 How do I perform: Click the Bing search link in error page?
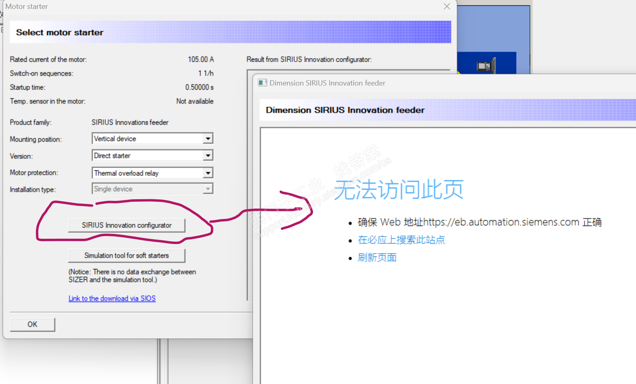pos(401,240)
